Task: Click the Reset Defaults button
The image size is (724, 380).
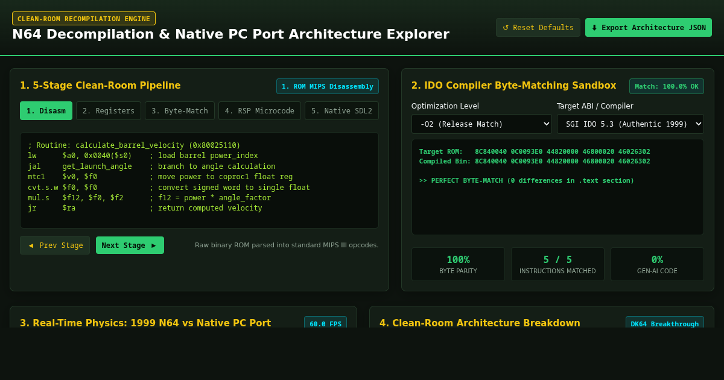Action: click(538, 27)
